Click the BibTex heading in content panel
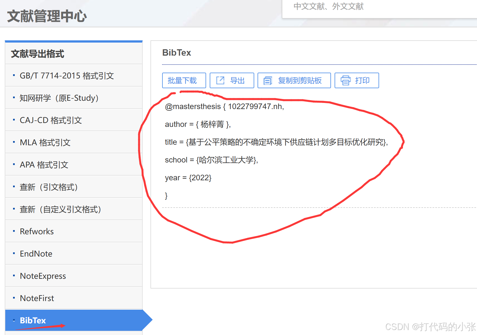Image resolution: width=477 pixels, height=335 pixels. [177, 53]
